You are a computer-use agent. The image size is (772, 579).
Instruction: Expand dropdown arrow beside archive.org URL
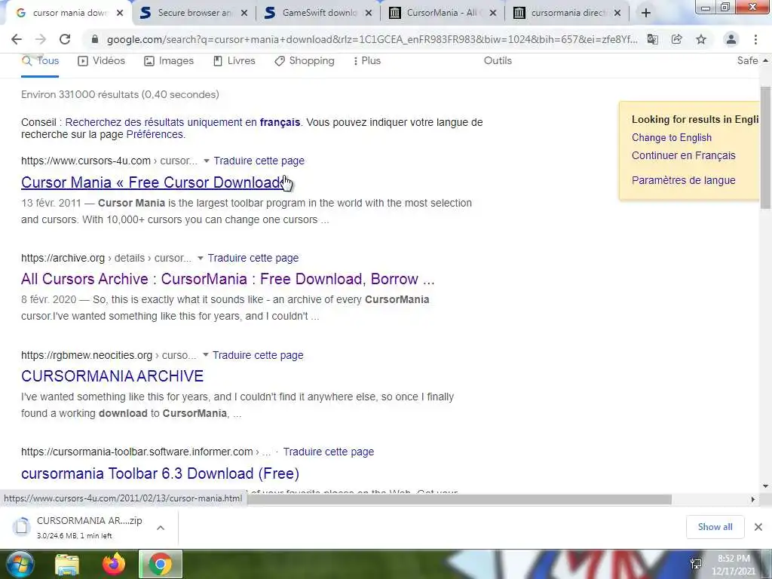pos(201,258)
